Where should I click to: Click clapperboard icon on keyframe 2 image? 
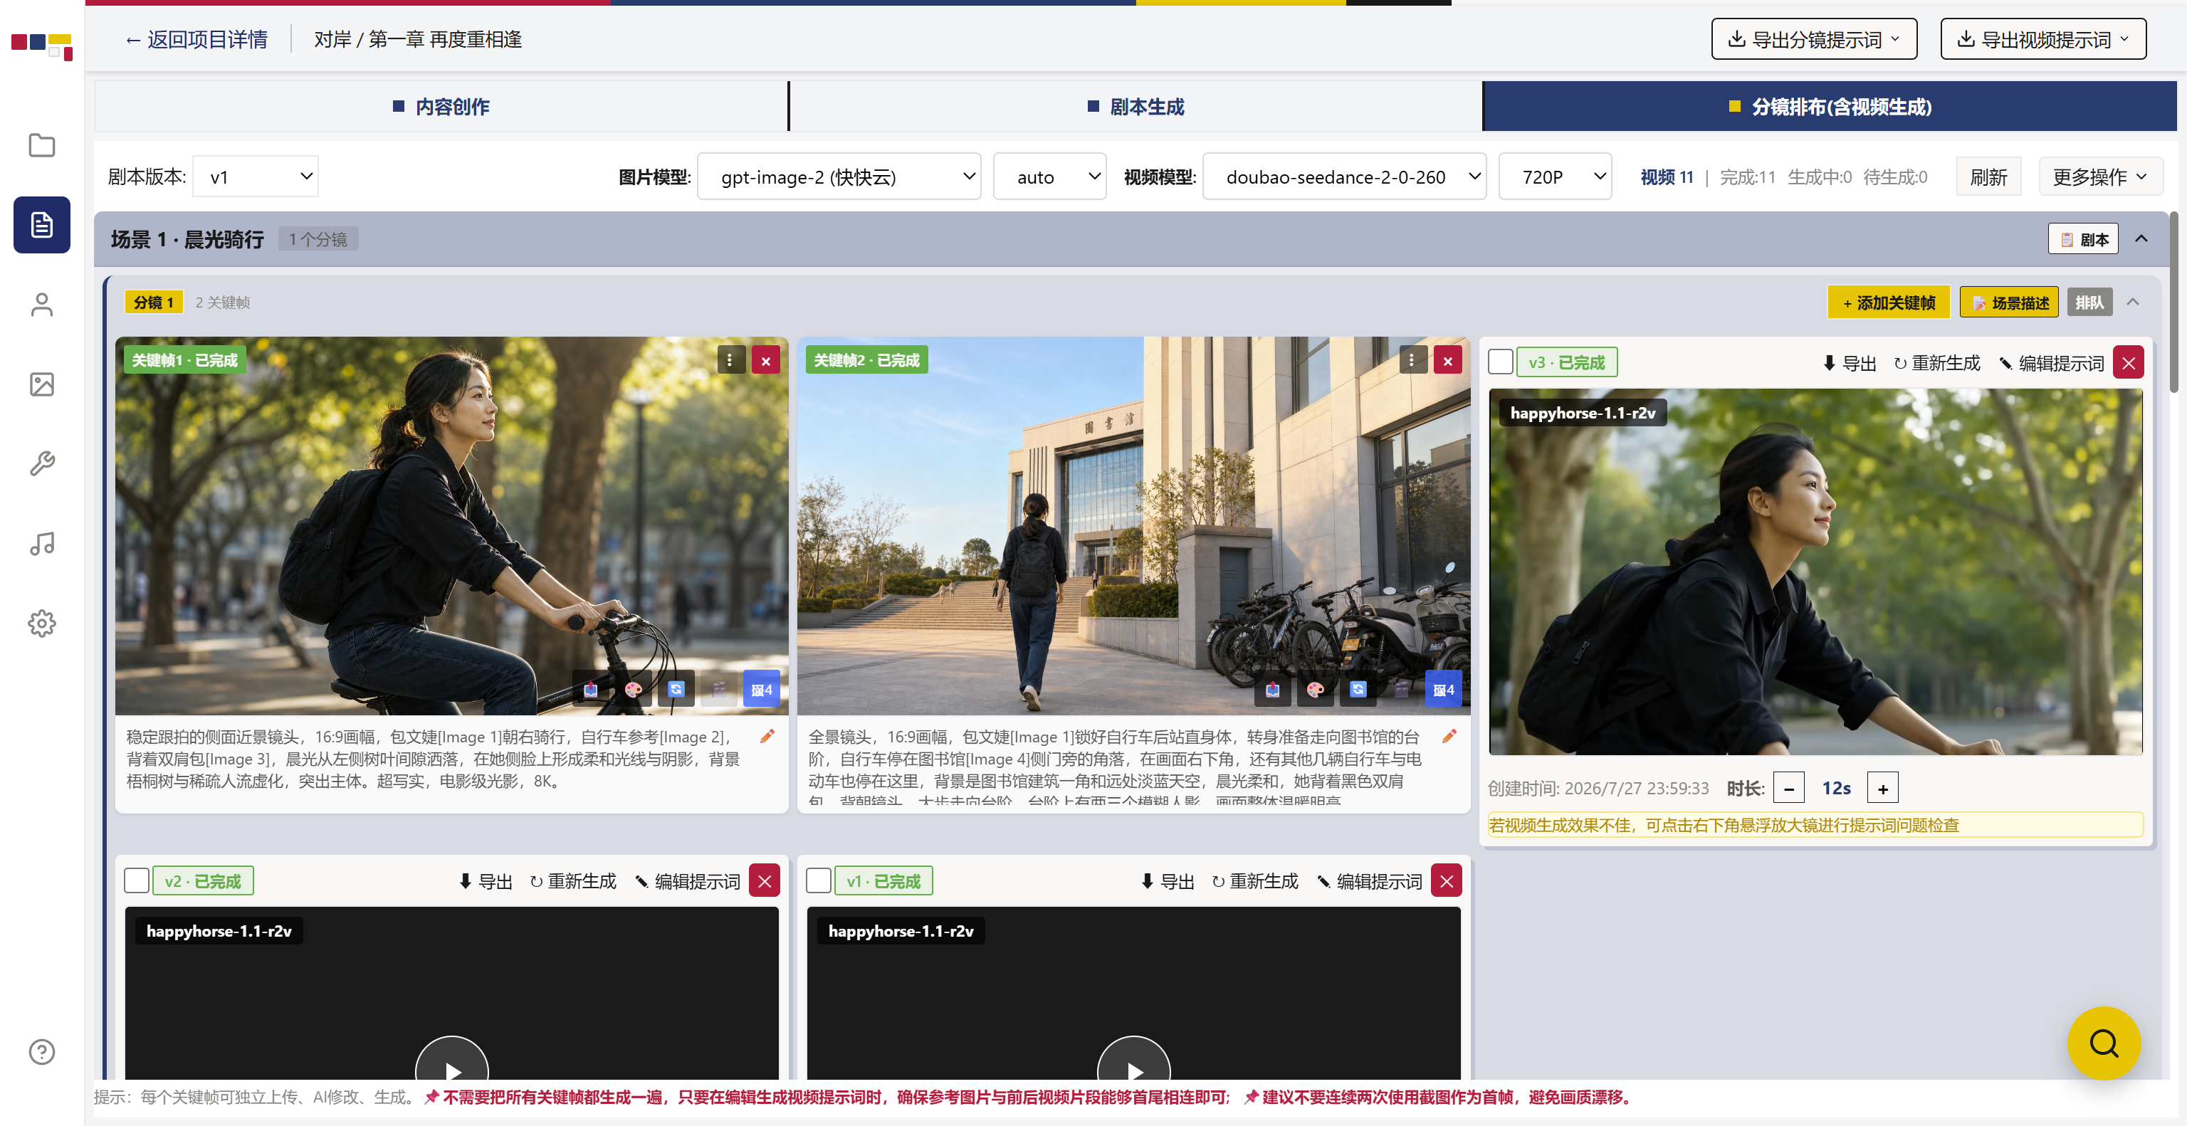[1401, 689]
